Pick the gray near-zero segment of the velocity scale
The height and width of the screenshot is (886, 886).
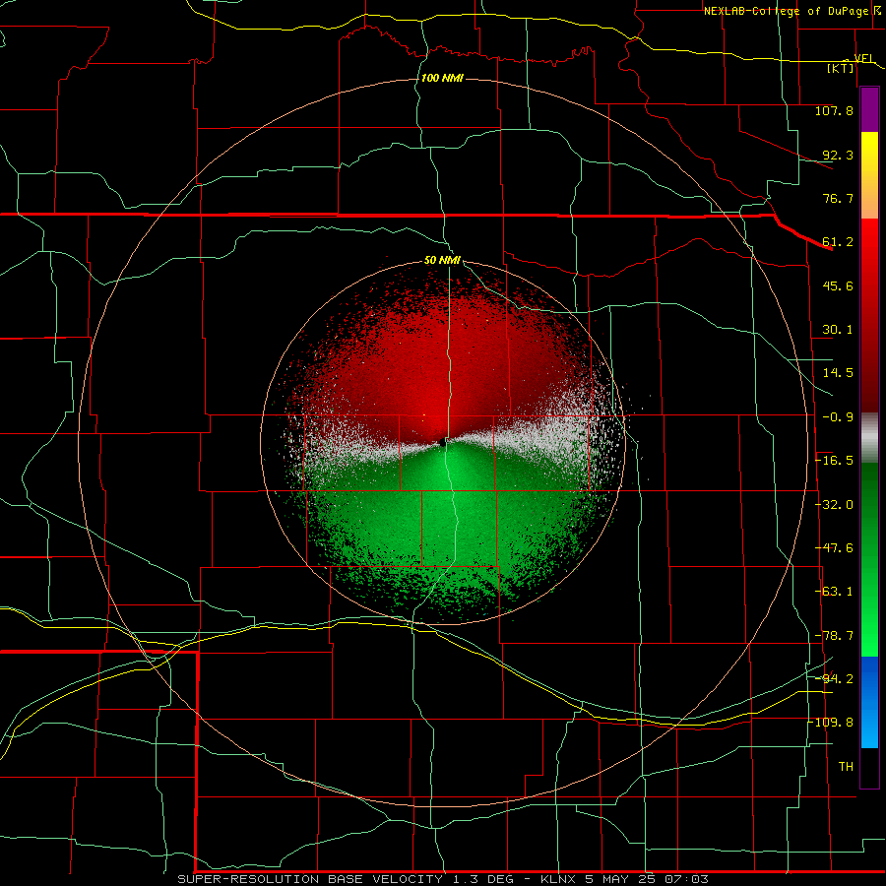pos(869,438)
